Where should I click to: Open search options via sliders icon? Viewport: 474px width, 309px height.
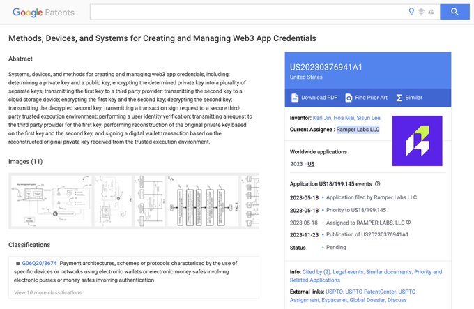pyautogui.click(x=431, y=12)
